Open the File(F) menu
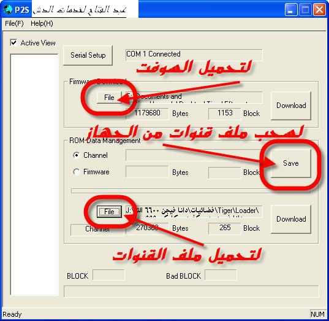The height and width of the screenshot is (321, 329). point(14,23)
